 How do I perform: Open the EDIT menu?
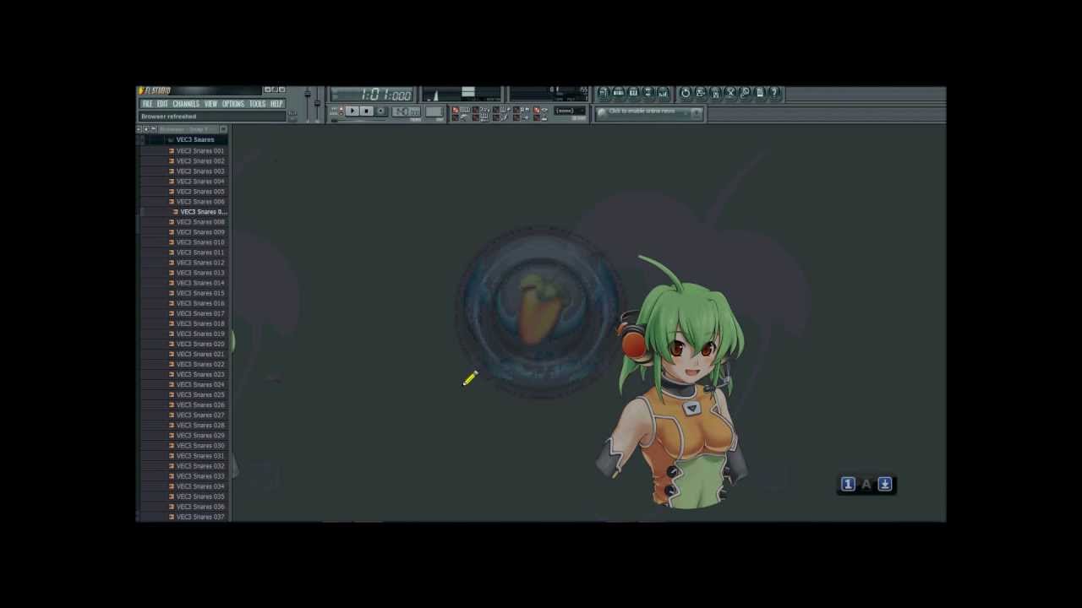pos(162,104)
